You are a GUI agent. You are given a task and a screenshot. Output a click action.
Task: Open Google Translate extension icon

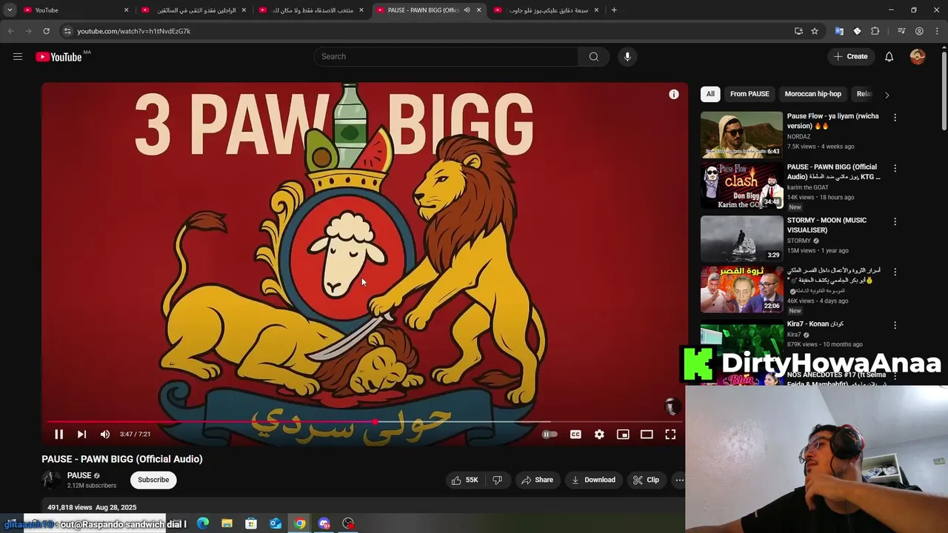839,31
